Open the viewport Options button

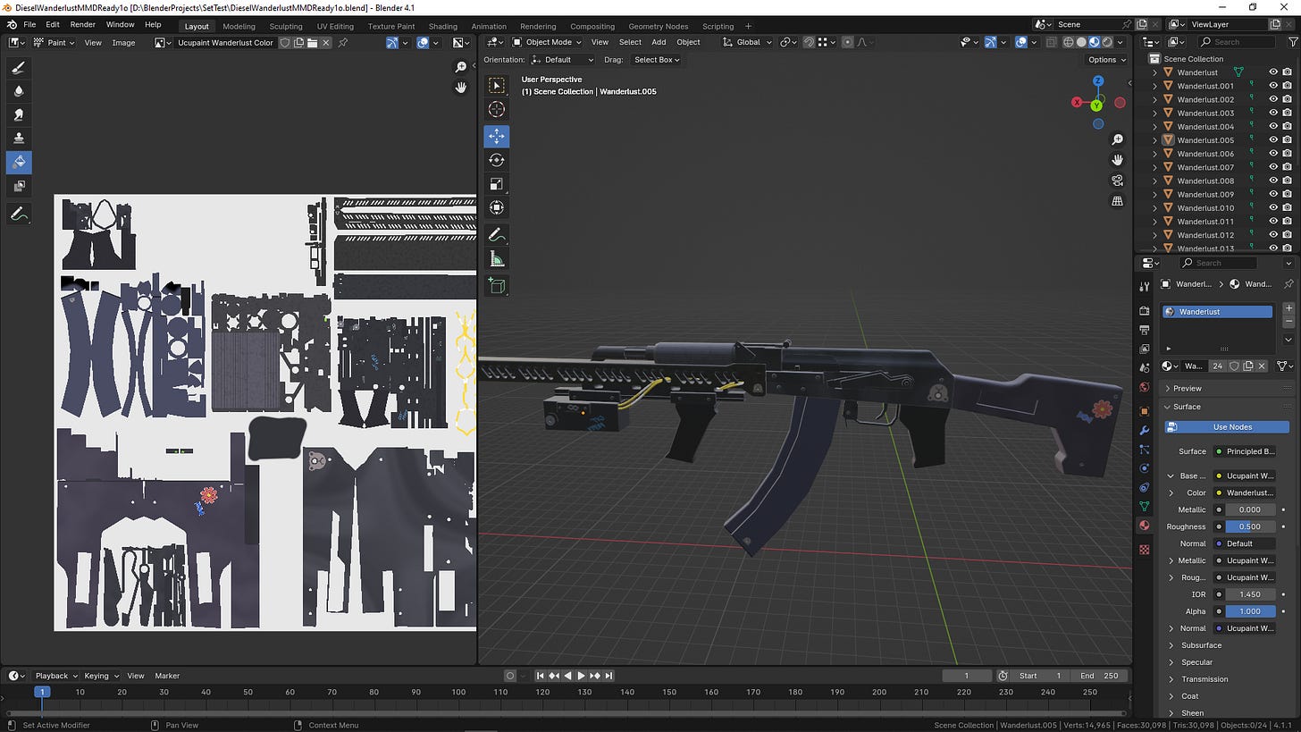coord(1105,60)
